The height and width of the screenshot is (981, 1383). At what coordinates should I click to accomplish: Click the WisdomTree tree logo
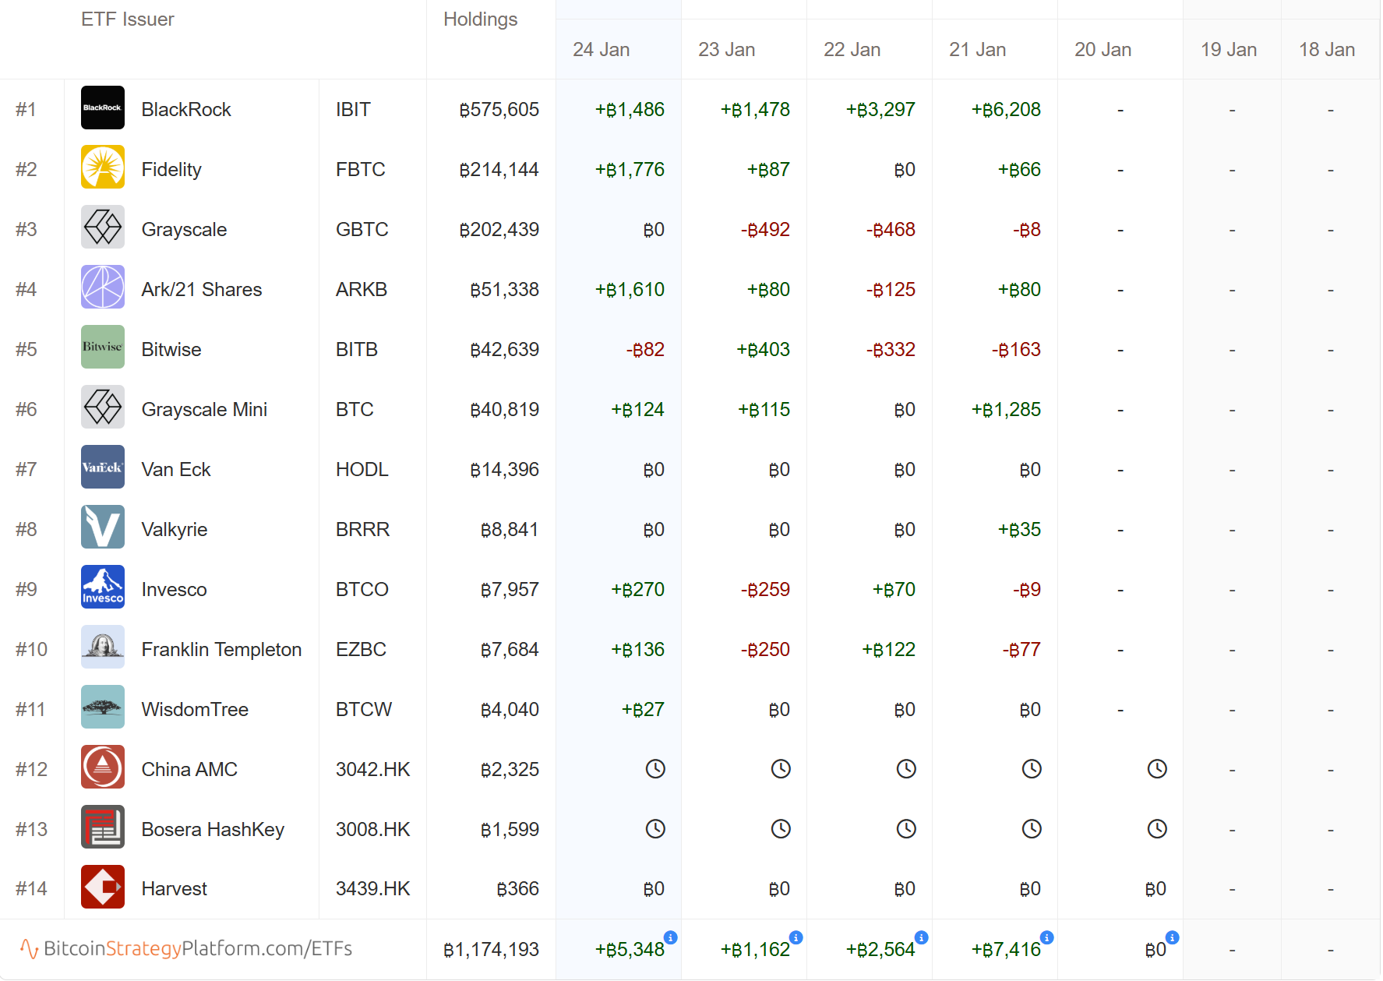103,707
